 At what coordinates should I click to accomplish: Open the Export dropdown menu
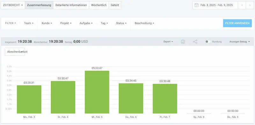(168, 42)
